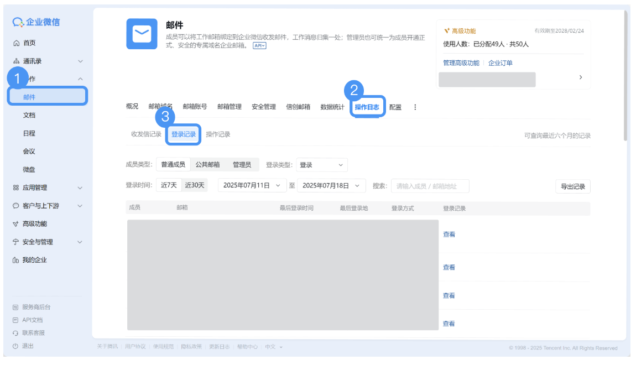Image resolution: width=636 pixels, height=365 pixels.
Task: Open 日程 in sidebar
Action: point(29,133)
